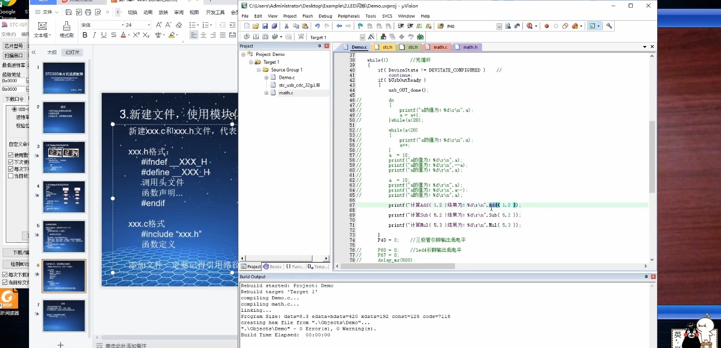Screen dimensions: 721x348
Task: Click the Undo arrow in µVision toolbar
Action: [317, 26]
